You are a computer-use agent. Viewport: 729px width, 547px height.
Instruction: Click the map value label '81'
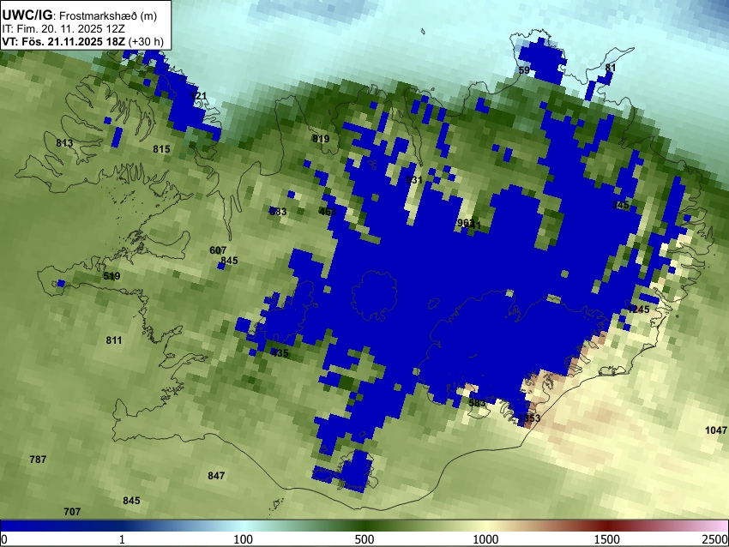(x=611, y=68)
